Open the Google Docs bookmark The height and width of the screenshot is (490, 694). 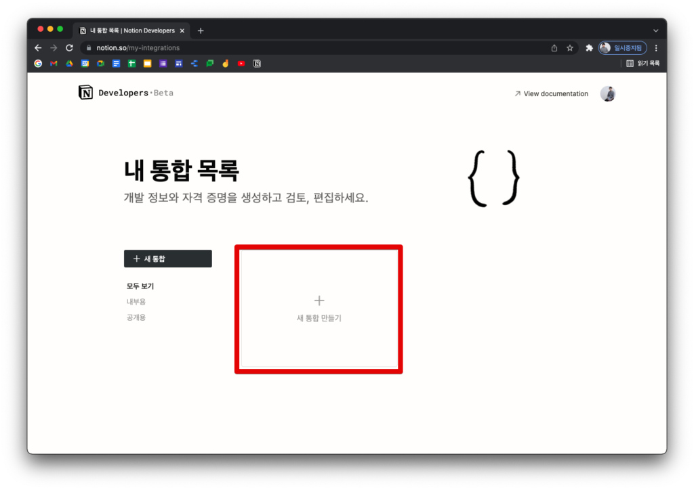[x=116, y=63]
